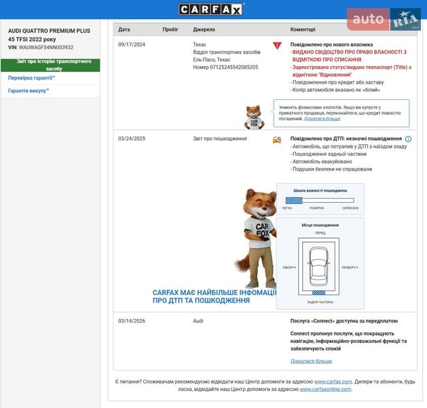Click the CARFAX logo in header
Viewport: 427px width, 408px height.
pyautogui.click(x=210, y=10)
